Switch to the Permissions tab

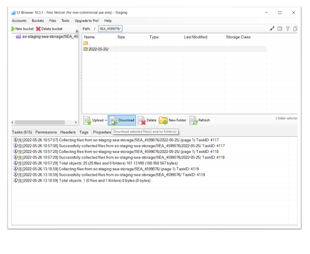(46, 132)
